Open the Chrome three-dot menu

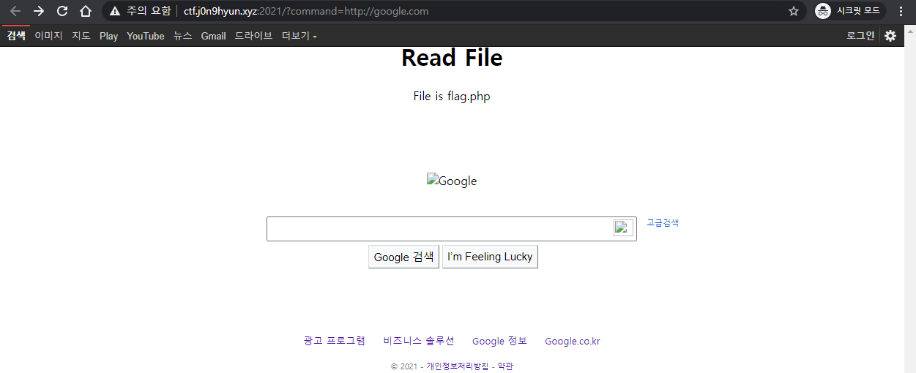tap(901, 11)
